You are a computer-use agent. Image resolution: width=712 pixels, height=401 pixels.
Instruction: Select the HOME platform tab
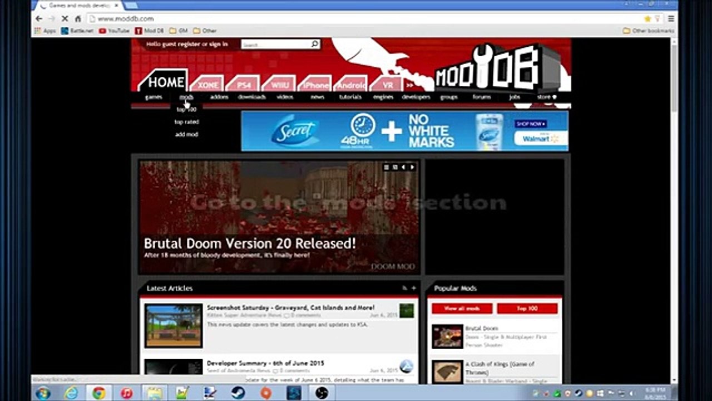point(165,82)
